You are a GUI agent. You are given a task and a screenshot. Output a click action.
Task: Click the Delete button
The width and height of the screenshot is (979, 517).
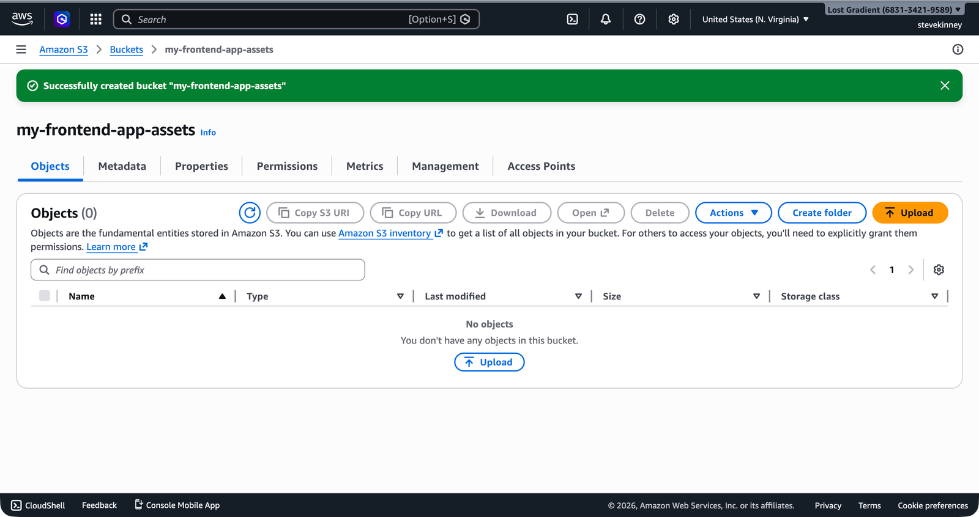660,213
